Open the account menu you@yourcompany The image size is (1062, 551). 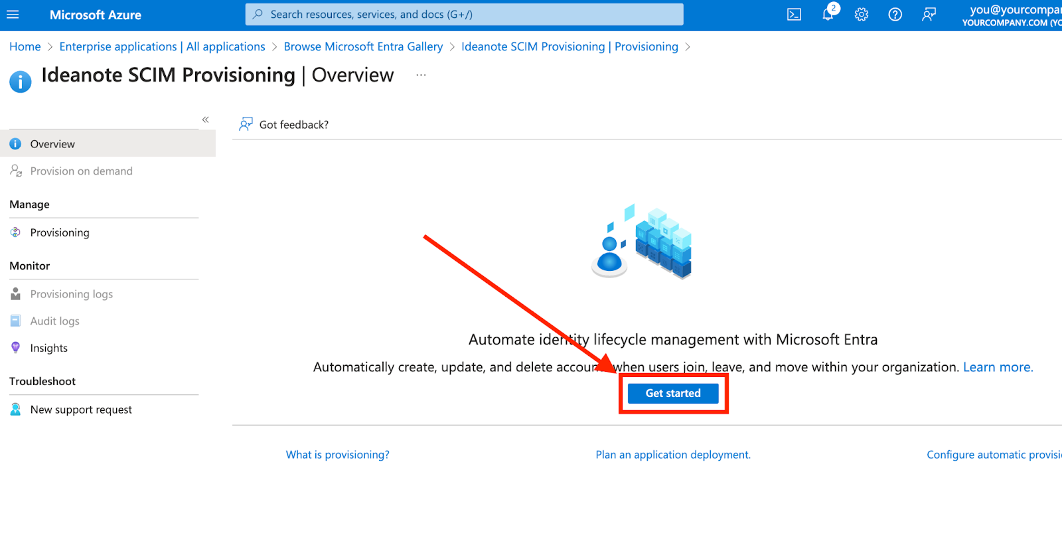pyautogui.click(x=1012, y=15)
